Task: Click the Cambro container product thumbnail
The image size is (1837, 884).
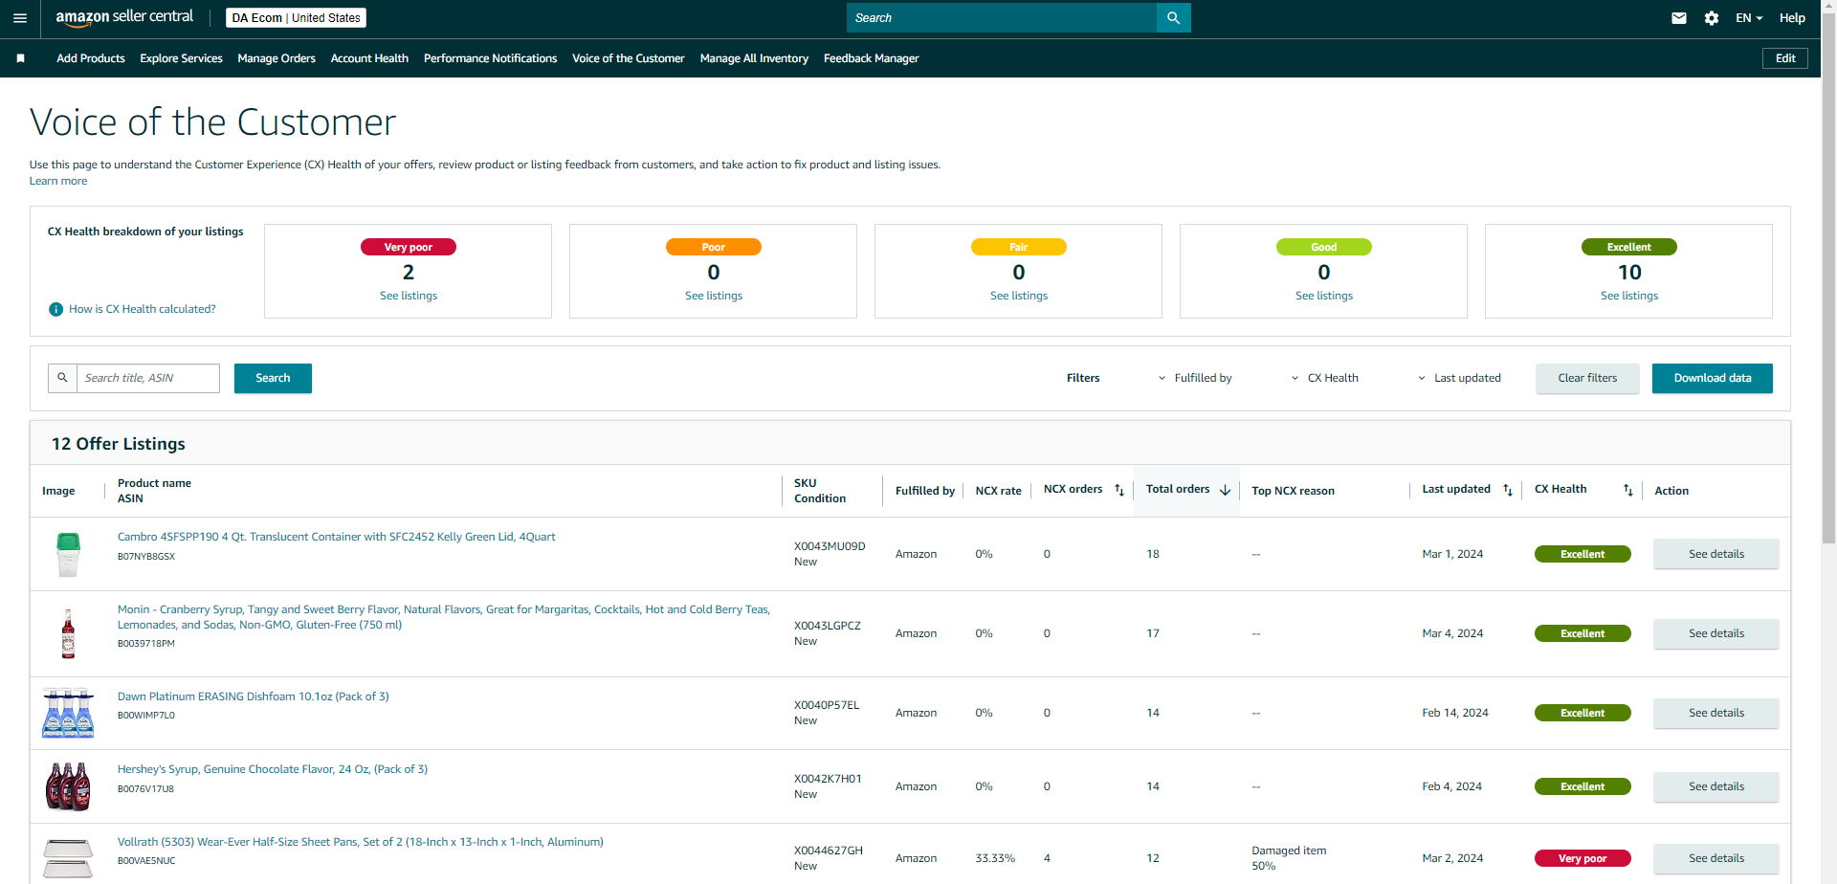Action: 68,554
